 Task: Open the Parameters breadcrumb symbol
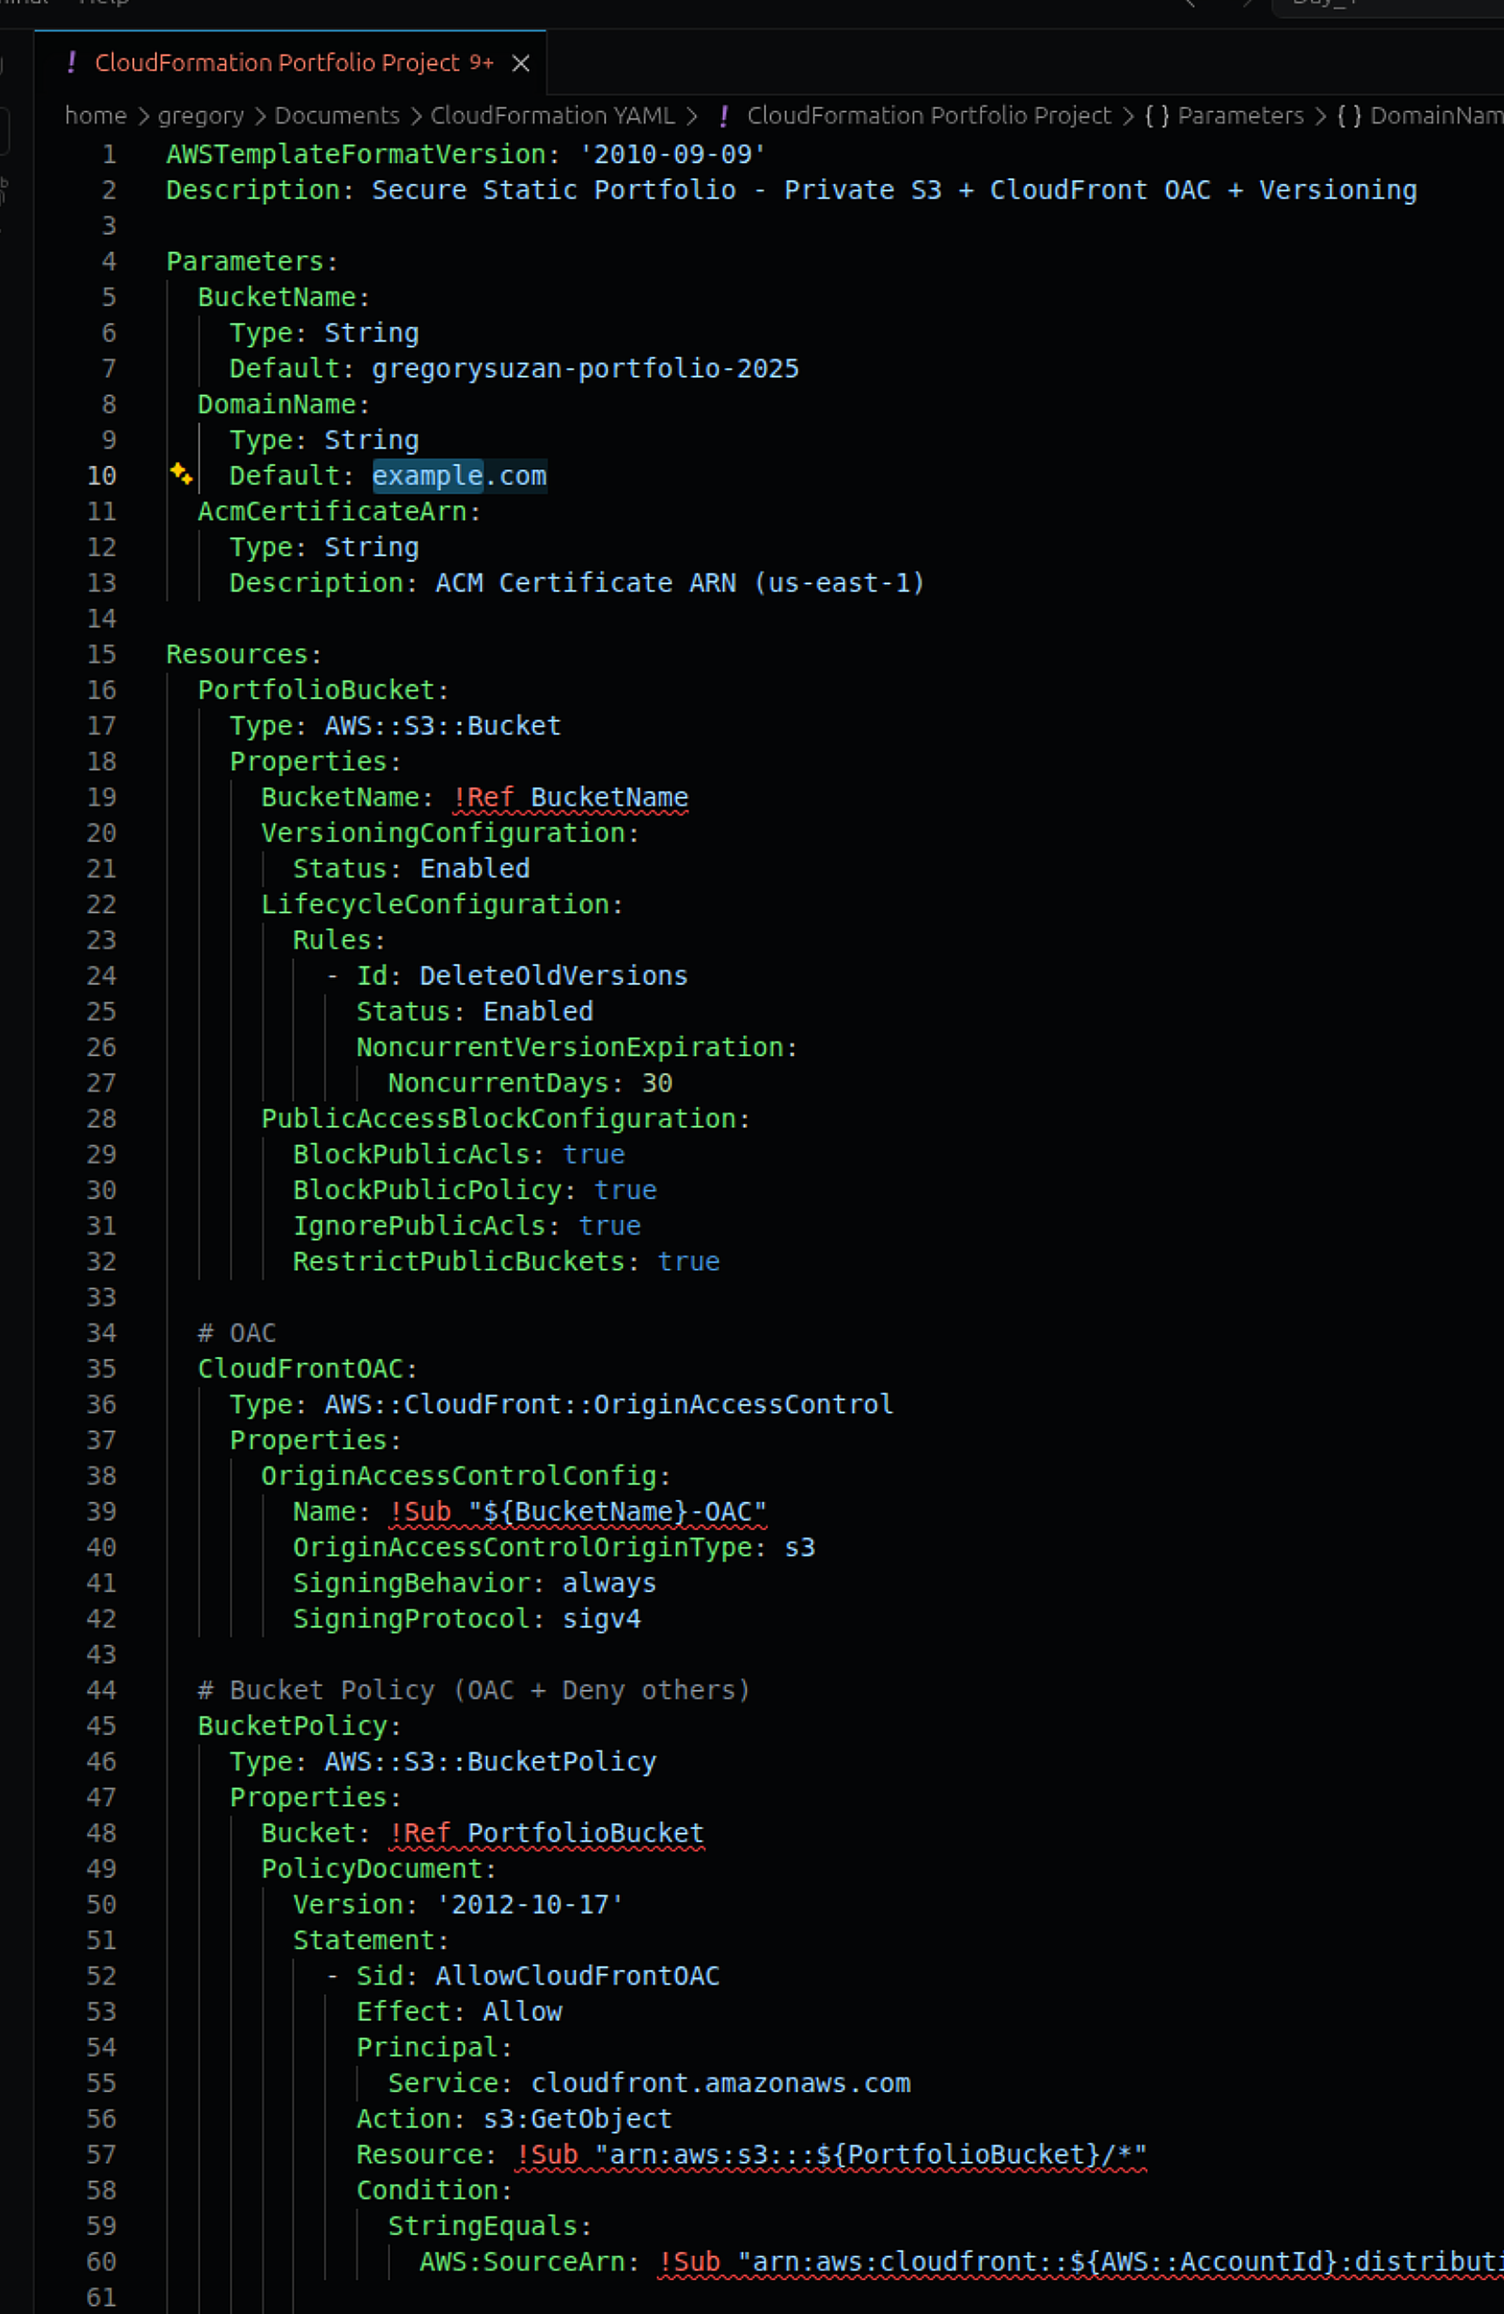pyautogui.click(x=1224, y=116)
